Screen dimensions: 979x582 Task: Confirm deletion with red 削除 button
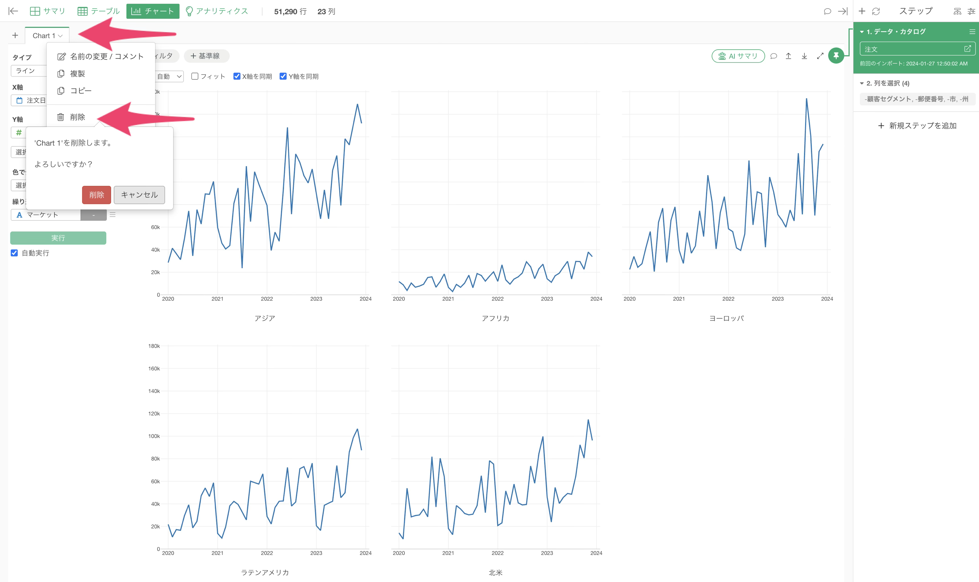click(97, 195)
